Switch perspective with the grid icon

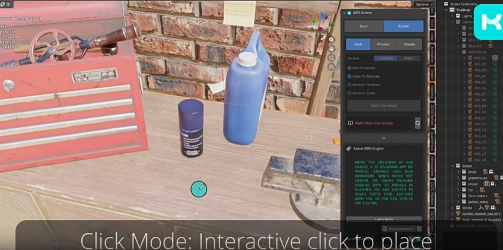click(x=332, y=68)
